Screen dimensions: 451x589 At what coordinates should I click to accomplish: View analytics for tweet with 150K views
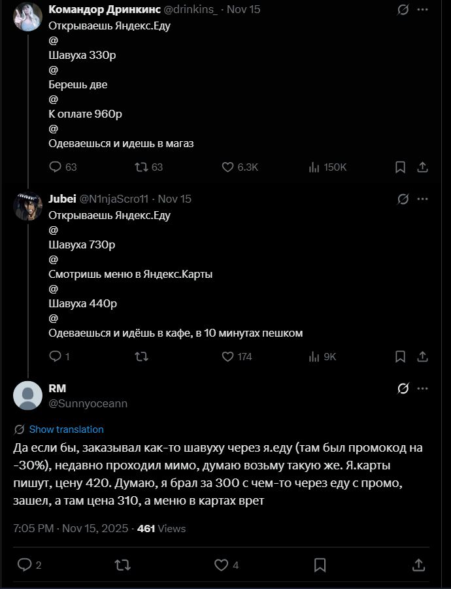click(x=314, y=167)
